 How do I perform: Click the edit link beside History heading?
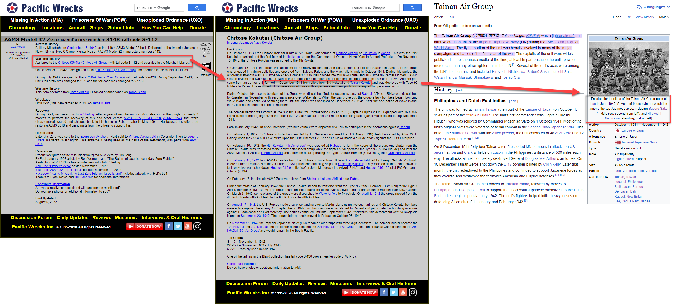(x=461, y=90)
